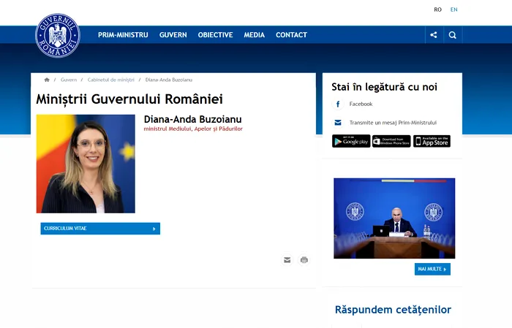512x328 pixels.
Task: Click the print page icon
Action: (304, 259)
